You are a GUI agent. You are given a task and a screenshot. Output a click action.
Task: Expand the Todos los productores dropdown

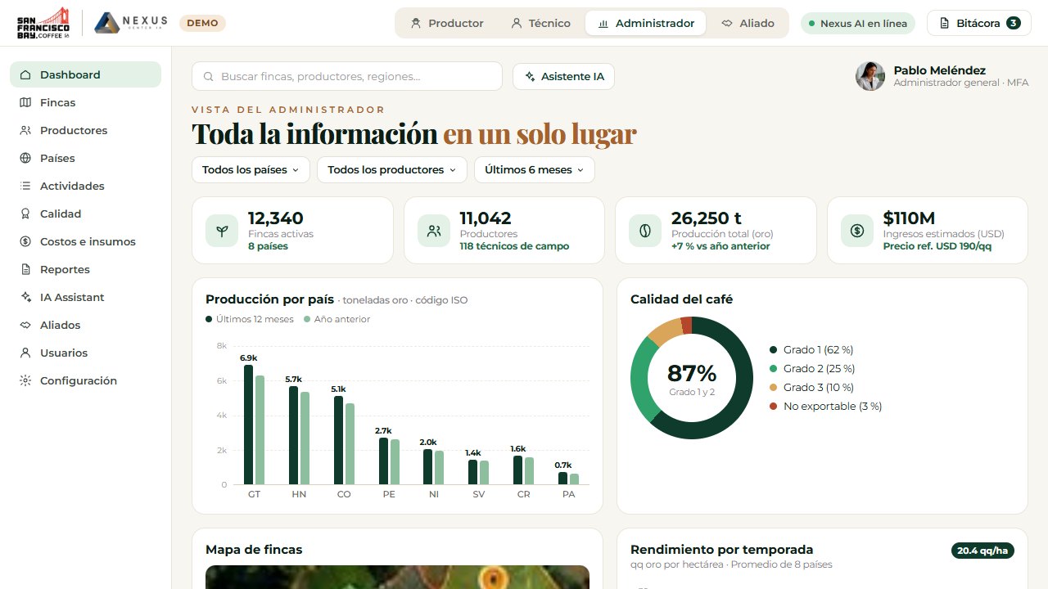pyautogui.click(x=392, y=170)
